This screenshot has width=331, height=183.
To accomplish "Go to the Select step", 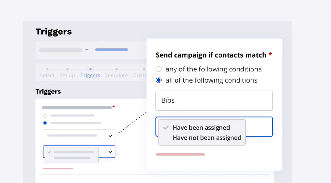I will tap(47, 75).
